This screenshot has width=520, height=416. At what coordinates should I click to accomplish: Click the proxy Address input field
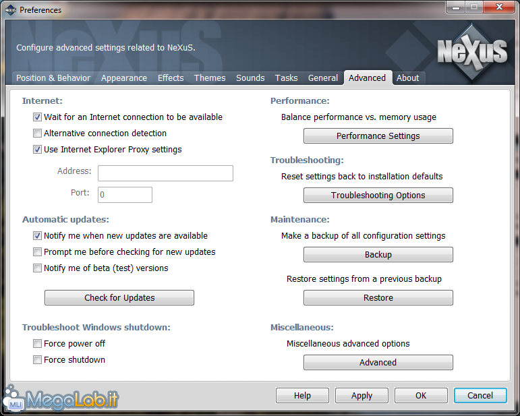[165, 174]
